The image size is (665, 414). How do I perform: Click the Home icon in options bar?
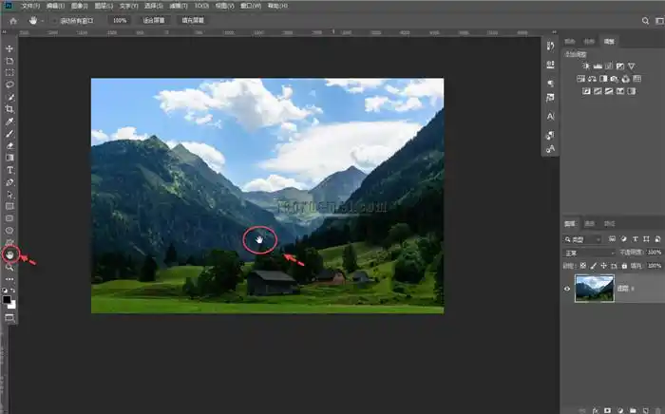tap(12, 20)
